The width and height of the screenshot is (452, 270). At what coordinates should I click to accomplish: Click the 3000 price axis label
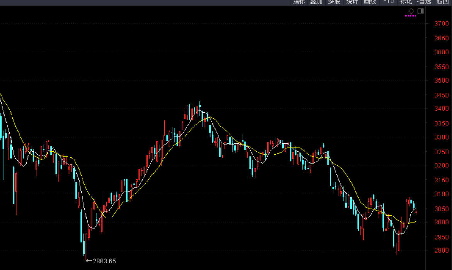(x=442, y=222)
